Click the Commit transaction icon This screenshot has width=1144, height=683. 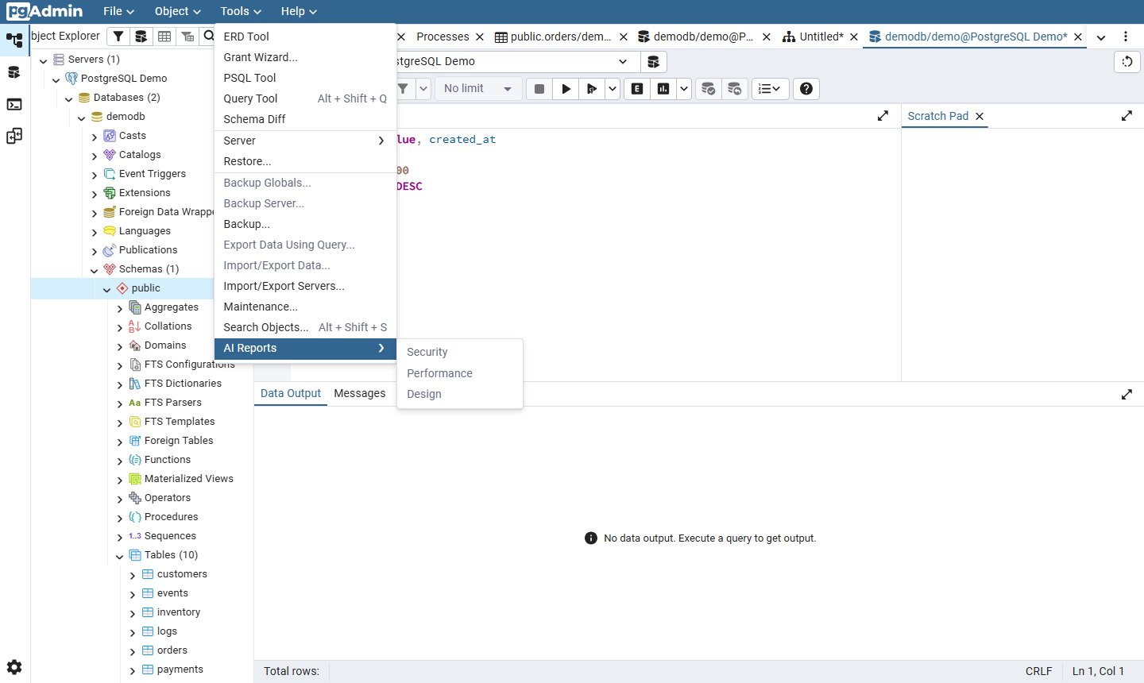(709, 89)
